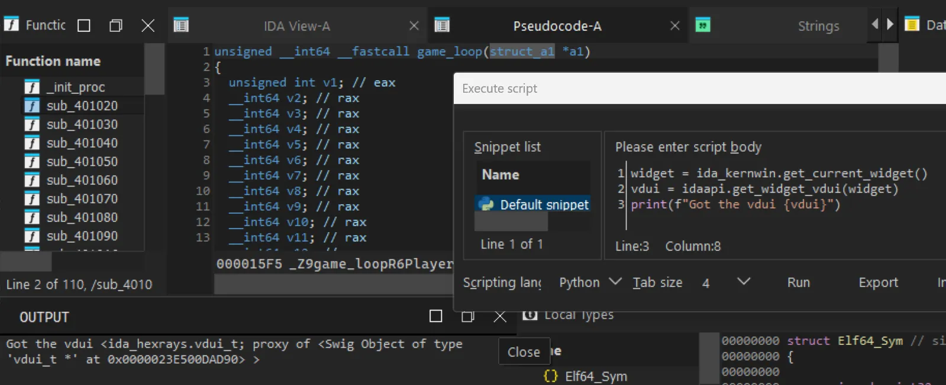Select Default snippet in snippet list

pyautogui.click(x=532, y=204)
